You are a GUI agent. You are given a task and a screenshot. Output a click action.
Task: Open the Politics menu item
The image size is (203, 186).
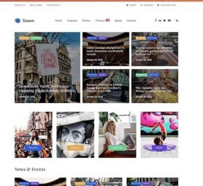[86, 20]
